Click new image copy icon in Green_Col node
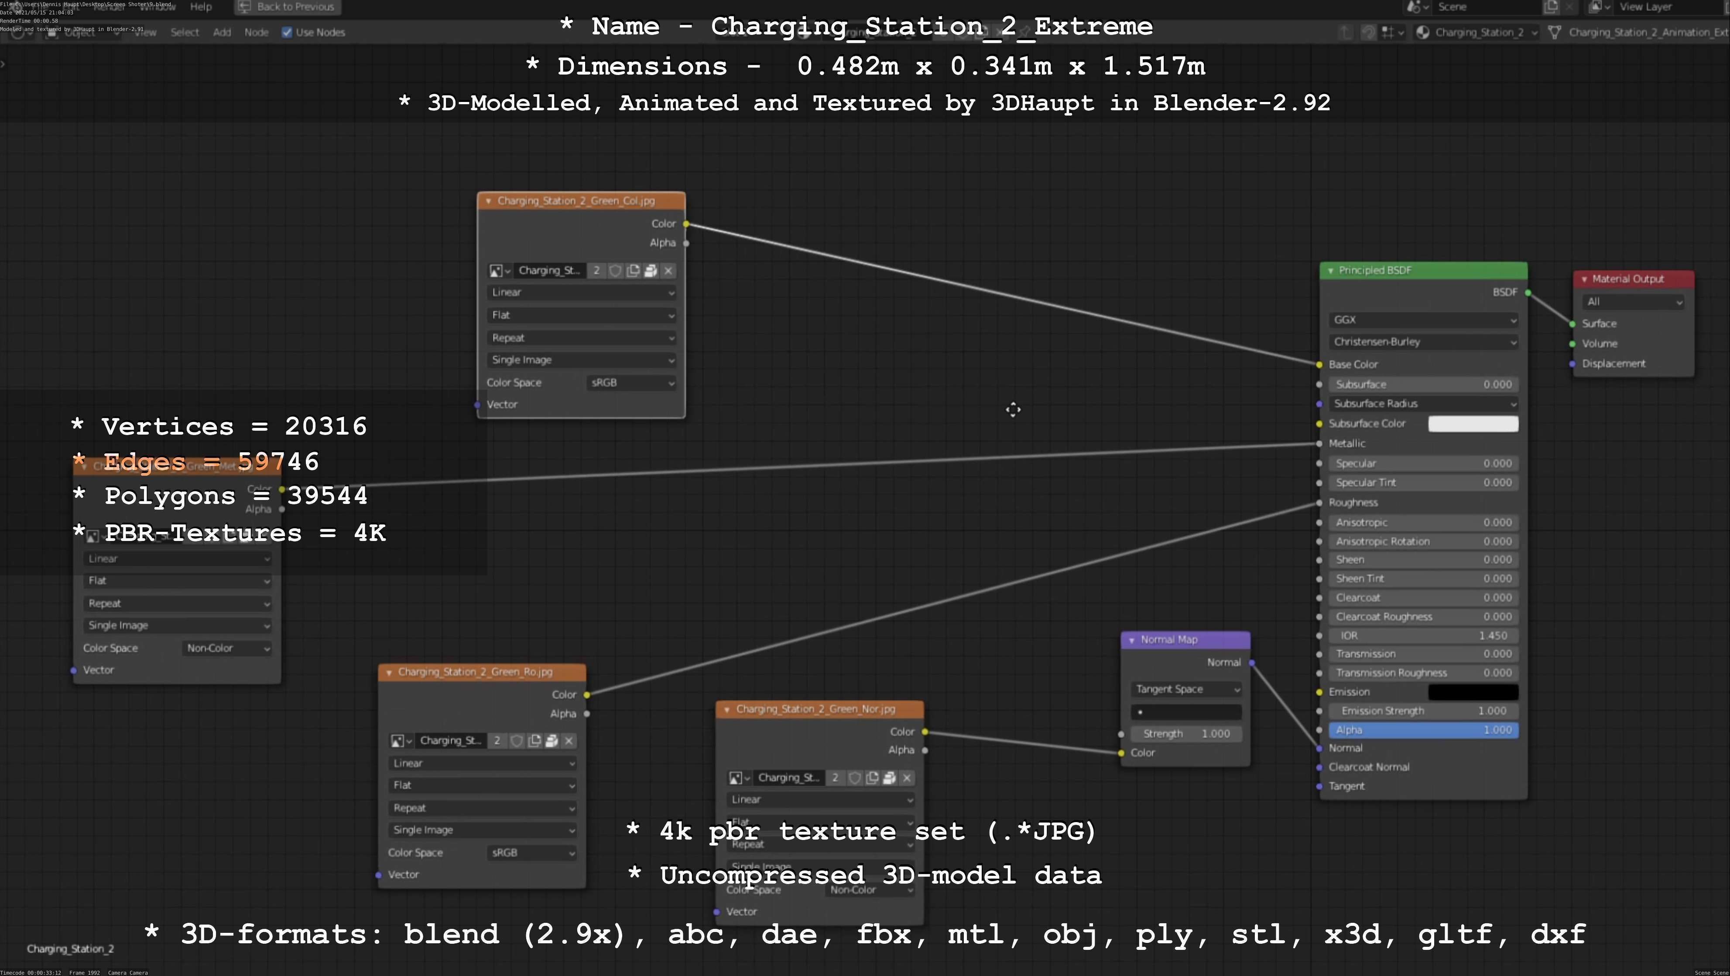Screen dimensions: 1730x976 tap(633, 271)
